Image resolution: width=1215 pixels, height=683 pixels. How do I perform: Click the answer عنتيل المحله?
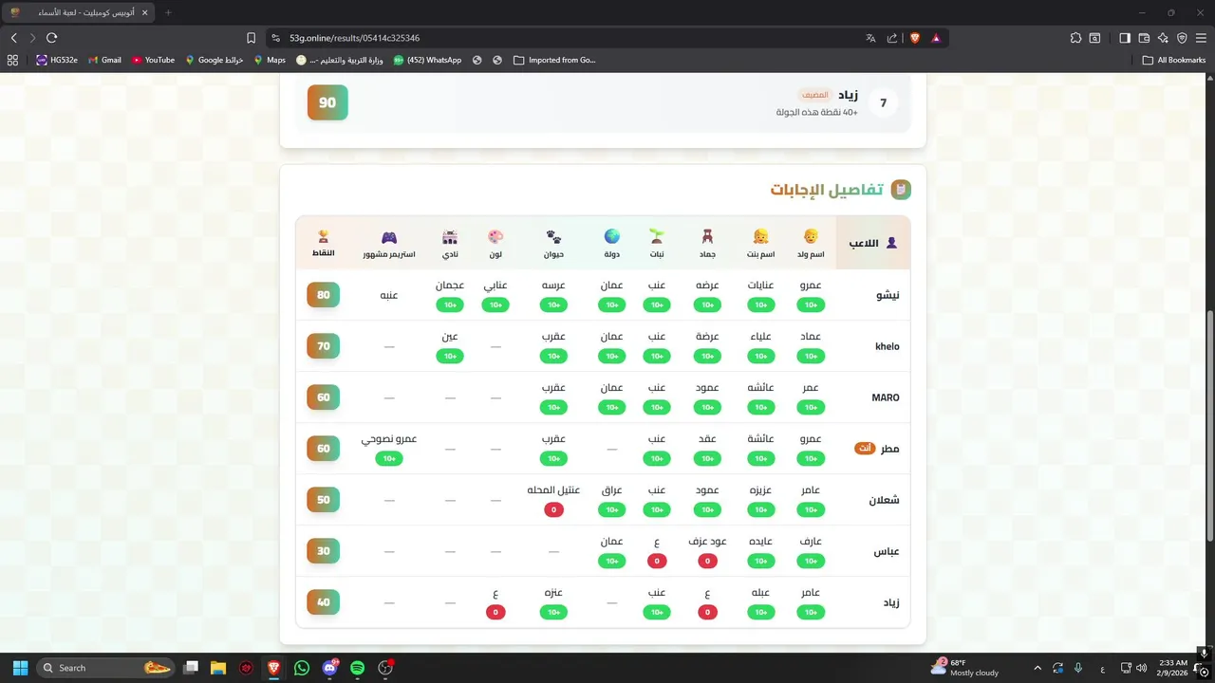553,490
